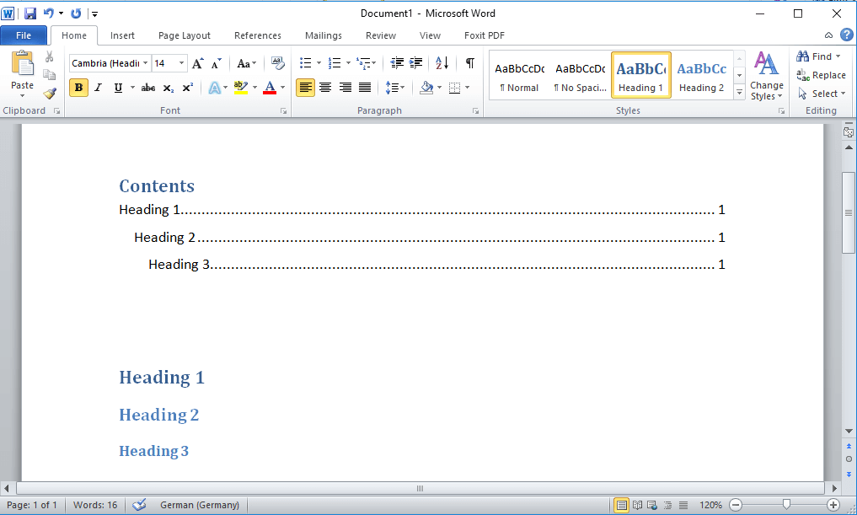This screenshot has width=857, height=515.
Task: Apply bold formatting
Action: (x=78, y=87)
